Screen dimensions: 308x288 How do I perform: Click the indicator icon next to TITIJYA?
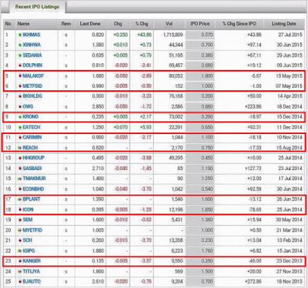20,272
